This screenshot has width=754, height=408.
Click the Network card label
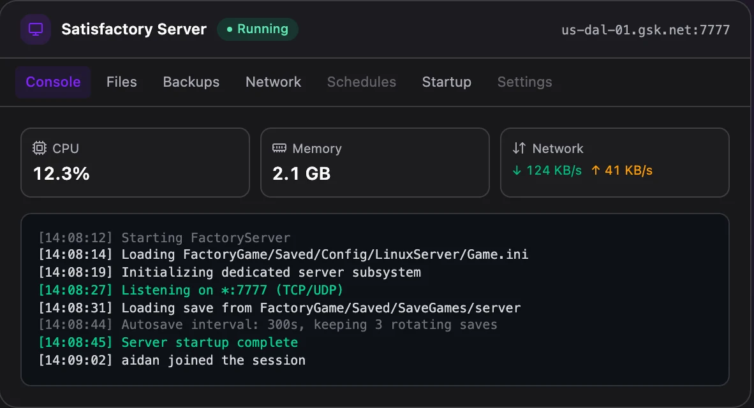tap(558, 149)
